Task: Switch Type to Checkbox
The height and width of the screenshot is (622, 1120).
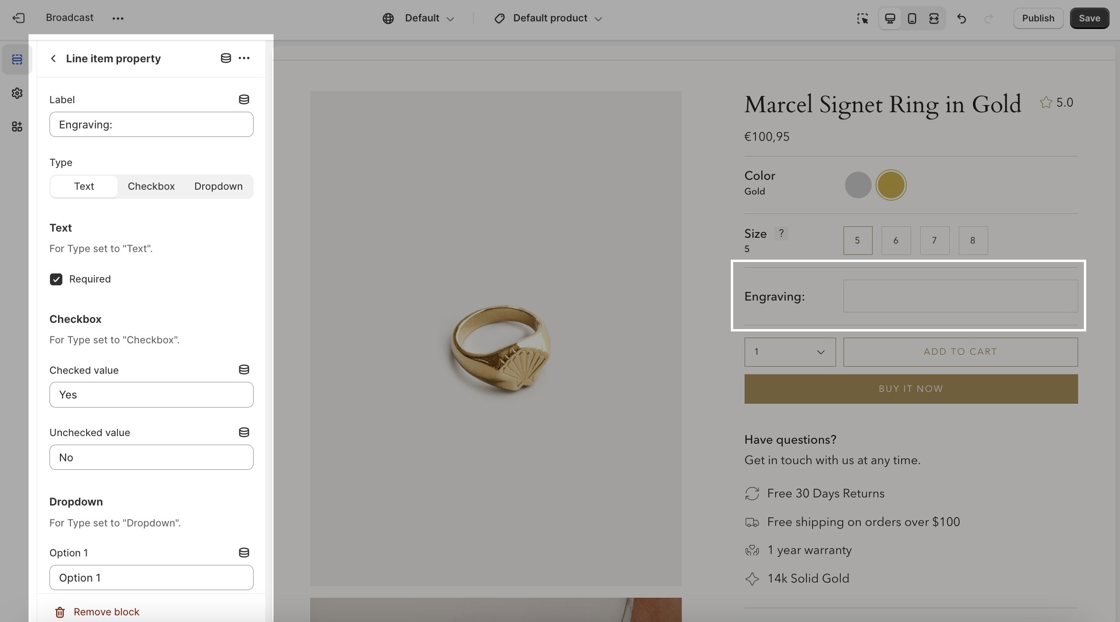Action: 151,186
